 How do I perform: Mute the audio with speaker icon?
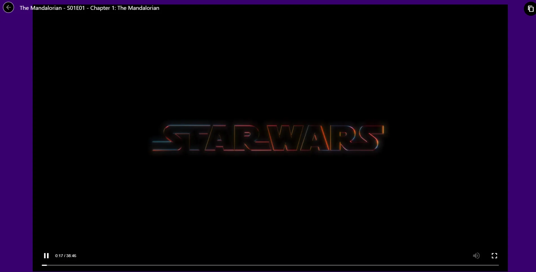click(476, 256)
